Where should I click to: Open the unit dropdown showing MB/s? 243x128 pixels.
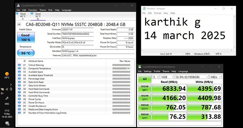(x=216, y=77)
